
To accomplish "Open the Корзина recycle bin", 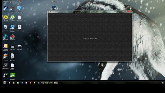I will [6, 28].
